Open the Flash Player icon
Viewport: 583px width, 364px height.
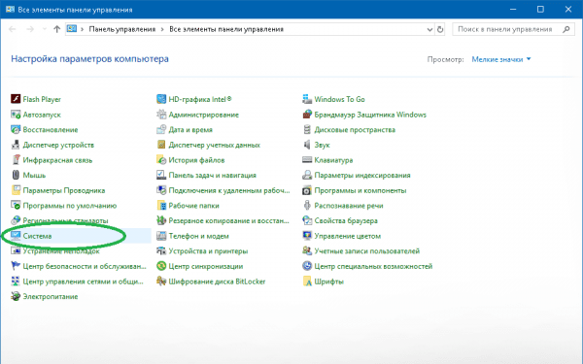coord(16,99)
